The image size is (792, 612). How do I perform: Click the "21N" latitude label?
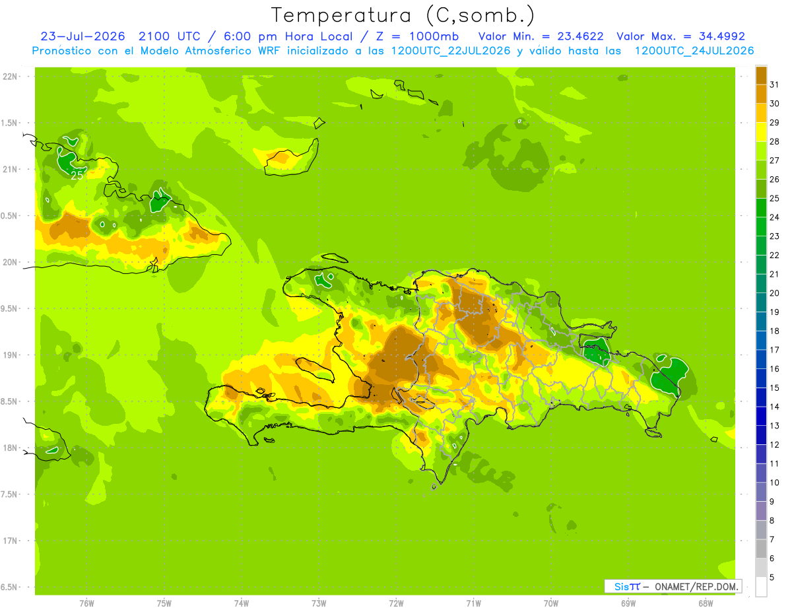click(11, 169)
